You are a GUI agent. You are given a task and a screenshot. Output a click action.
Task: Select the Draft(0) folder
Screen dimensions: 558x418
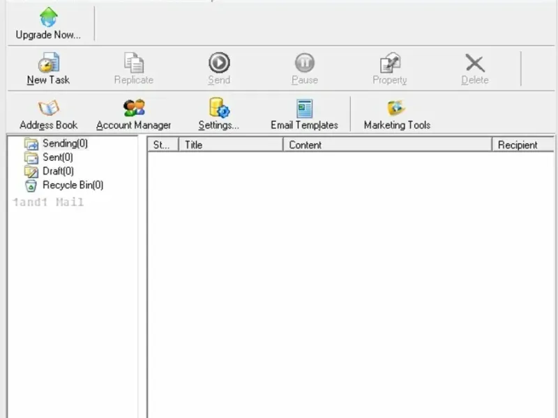[x=49, y=171]
